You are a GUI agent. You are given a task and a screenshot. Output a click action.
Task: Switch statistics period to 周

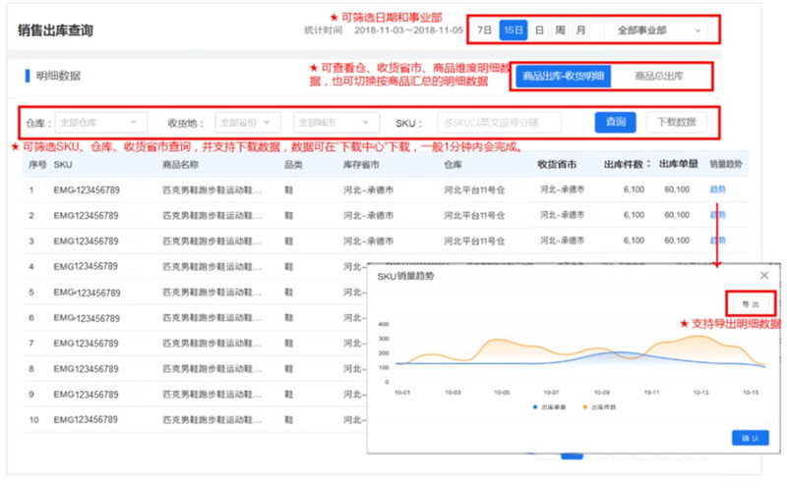pyautogui.click(x=559, y=30)
